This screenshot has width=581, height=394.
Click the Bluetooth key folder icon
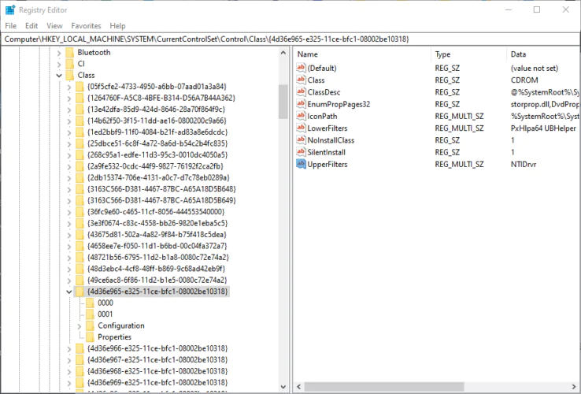[68, 53]
